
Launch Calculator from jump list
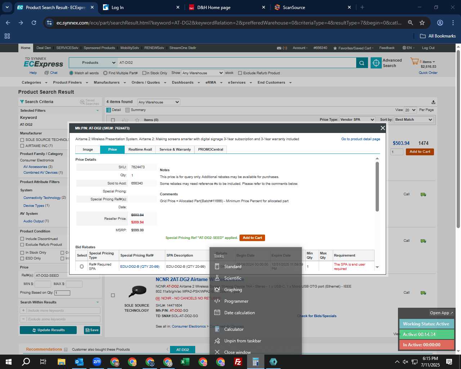233,329
